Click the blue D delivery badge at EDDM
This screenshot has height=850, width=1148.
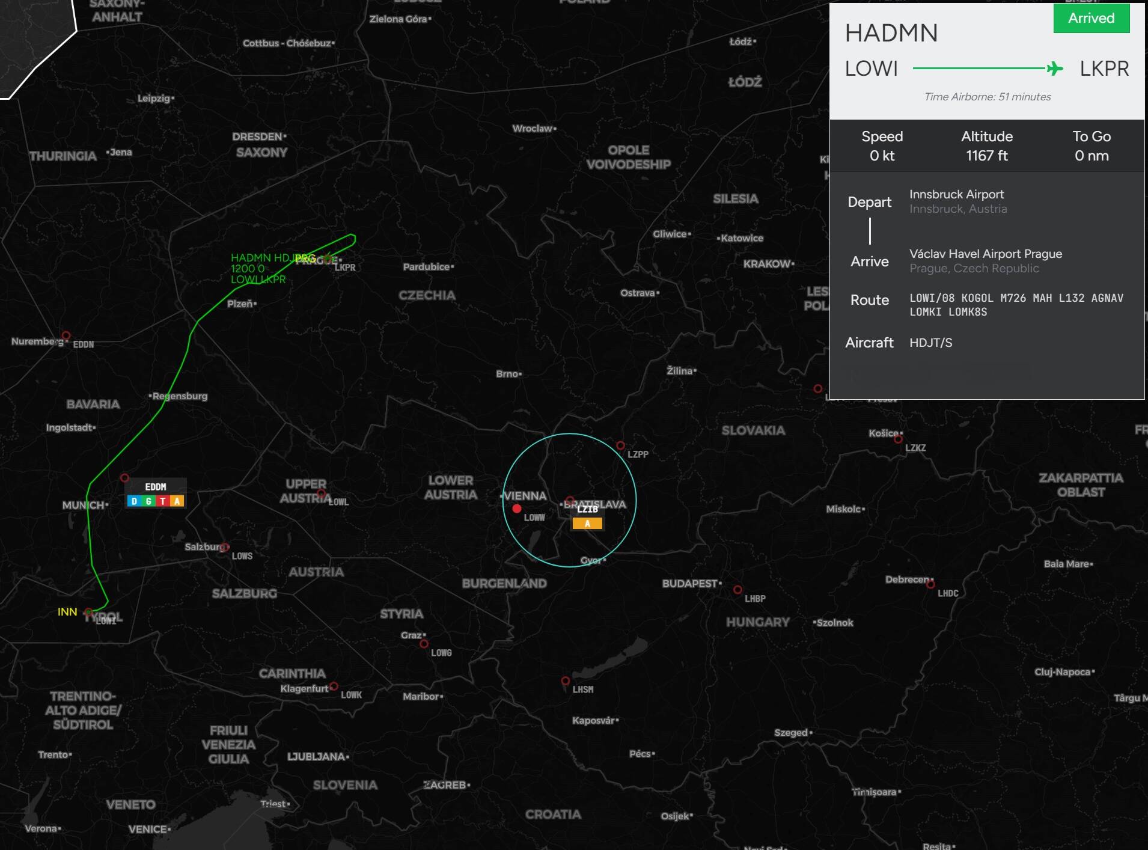(135, 501)
